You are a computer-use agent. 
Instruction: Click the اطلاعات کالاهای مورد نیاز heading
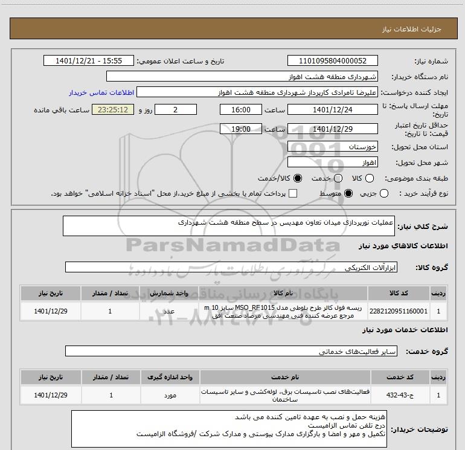click(403, 246)
